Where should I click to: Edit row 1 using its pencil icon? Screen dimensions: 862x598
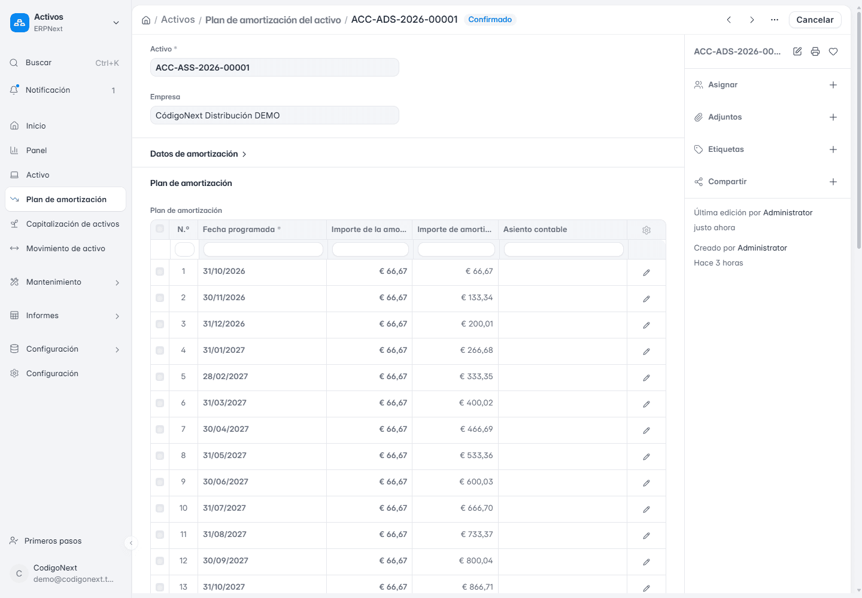(x=646, y=272)
